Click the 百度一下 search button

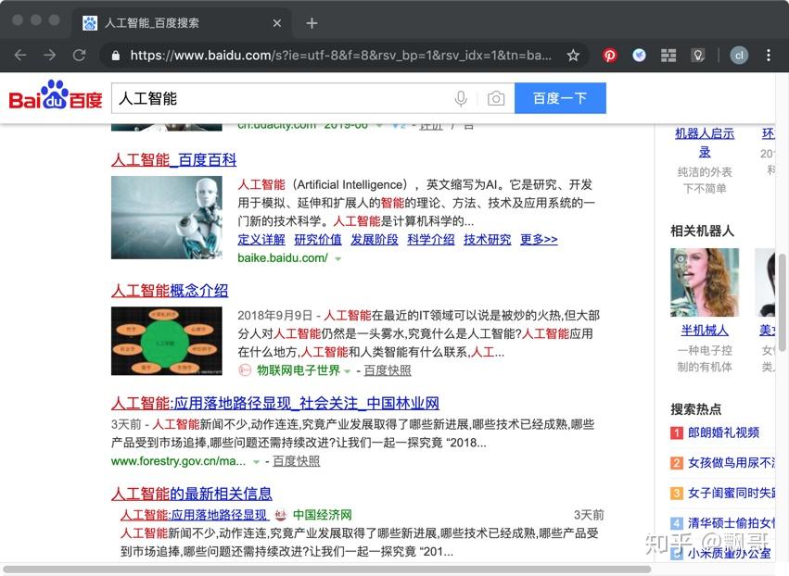560,98
